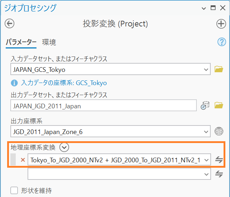Screen dimensions: 230x197
Task: Open the pane options dropdown arrow in title bar
Action: pos(204,8)
